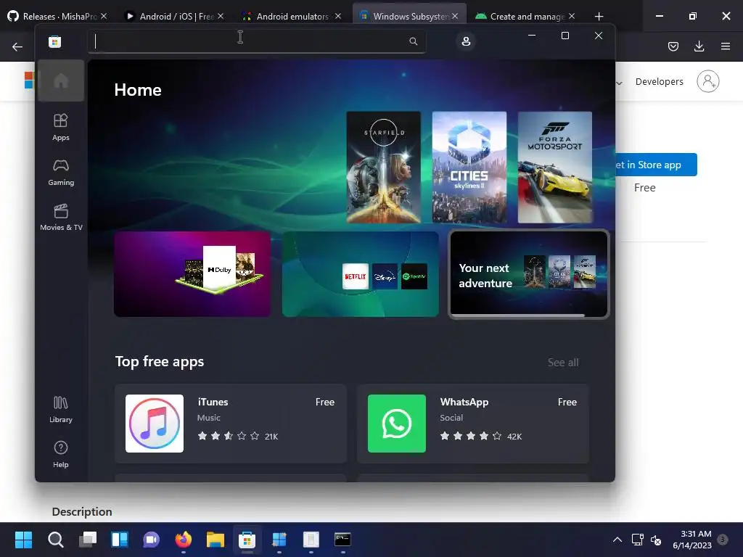Select the Your next adventure banner
Image resolution: width=743 pixels, height=557 pixels.
pos(529,274)
